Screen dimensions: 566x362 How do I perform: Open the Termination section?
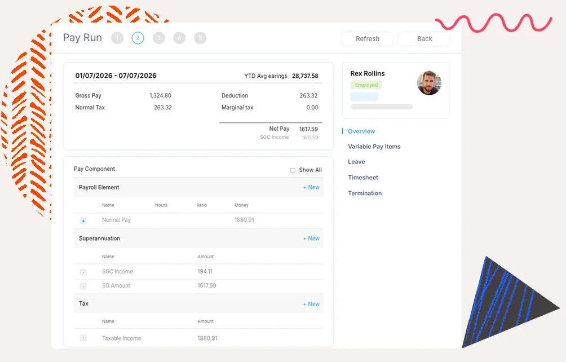pyautogui.click(x=365, y=193)
